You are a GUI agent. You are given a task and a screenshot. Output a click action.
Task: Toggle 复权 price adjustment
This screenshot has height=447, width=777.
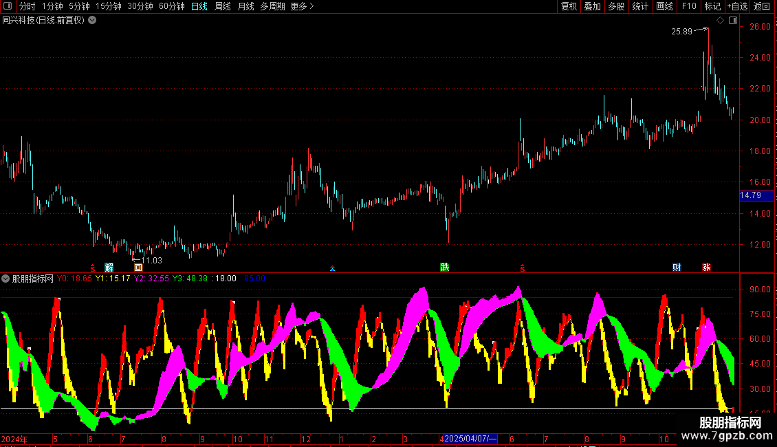point(569,6)
